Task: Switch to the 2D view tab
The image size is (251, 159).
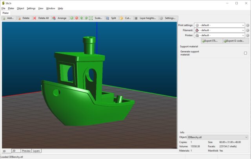Action: pyautogui.click(x=16, y=151)
